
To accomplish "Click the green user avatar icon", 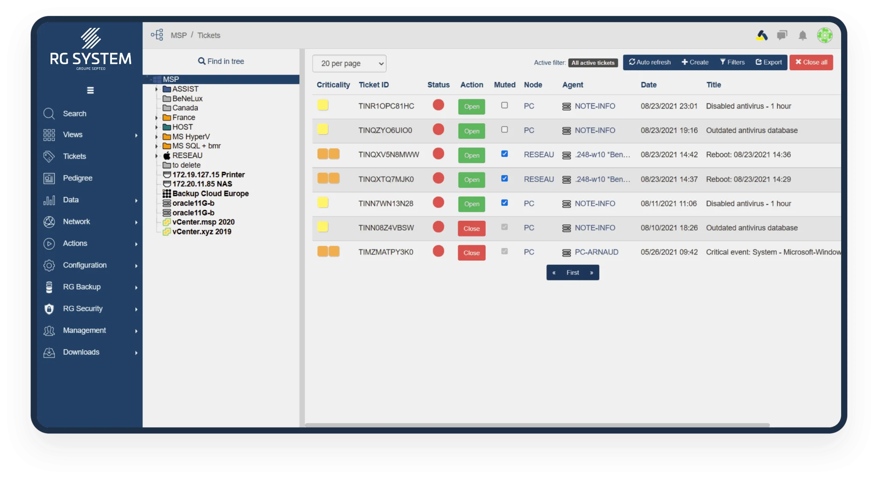I will coord(824,36).
